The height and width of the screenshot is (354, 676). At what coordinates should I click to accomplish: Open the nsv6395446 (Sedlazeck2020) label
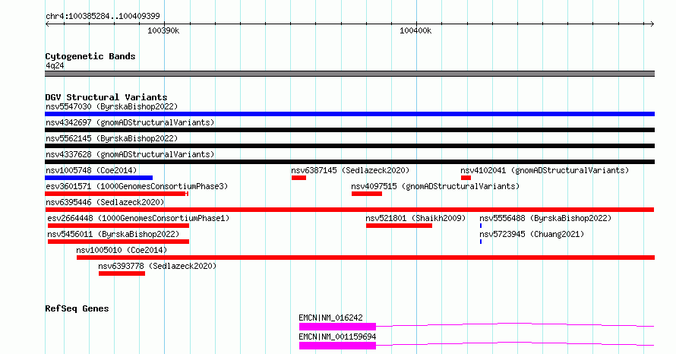[105, 202]
